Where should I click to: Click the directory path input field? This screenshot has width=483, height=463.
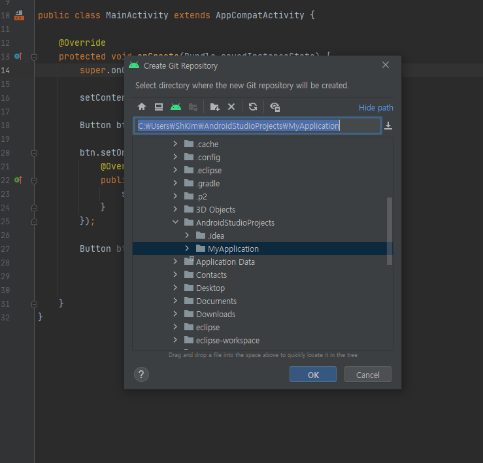pyautogui.click(x=258, y=126)
